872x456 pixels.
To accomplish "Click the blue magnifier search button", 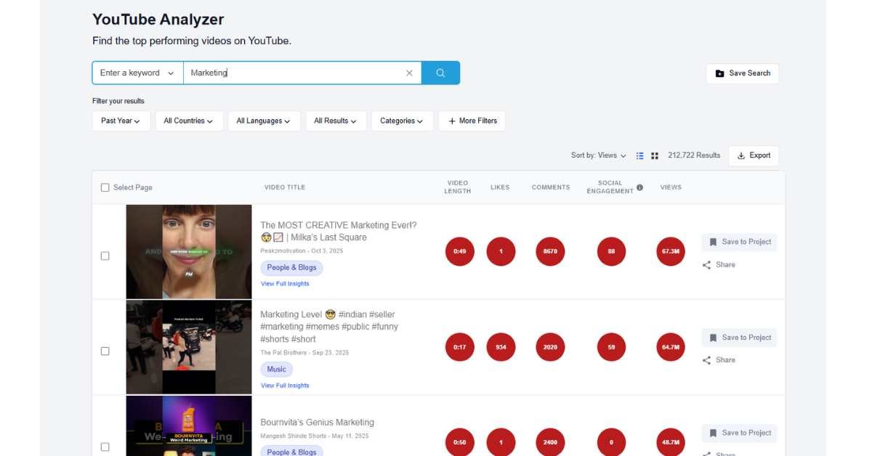I will 440,73.
